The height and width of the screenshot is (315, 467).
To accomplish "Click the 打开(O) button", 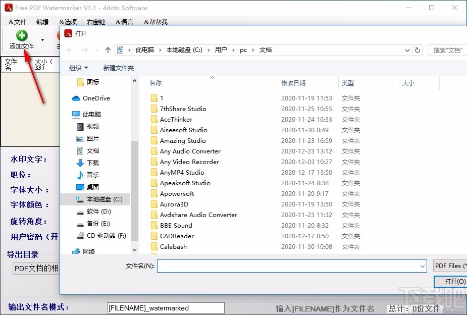I will point(451,281).
